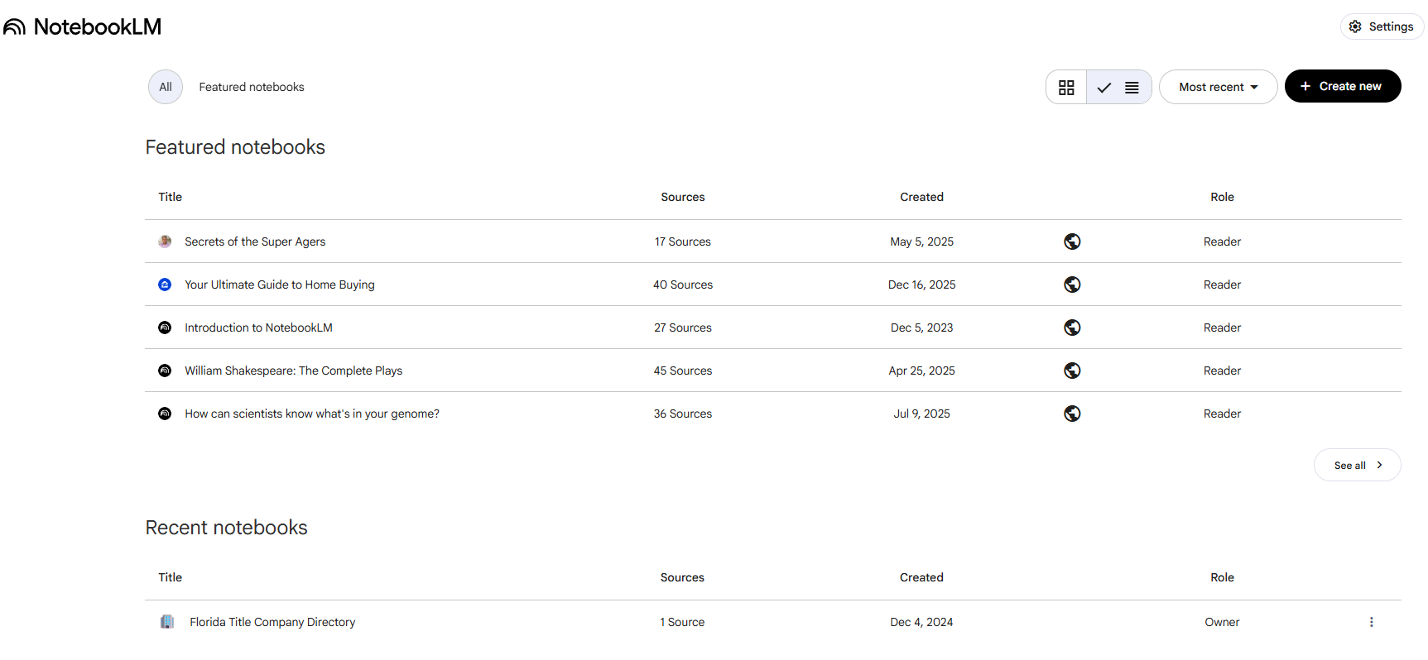
Task: Click the Owner role cell
Action: (x=1222, y=622)
